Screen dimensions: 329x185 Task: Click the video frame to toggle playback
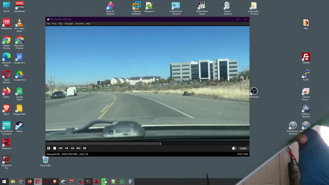click(147, 84)
